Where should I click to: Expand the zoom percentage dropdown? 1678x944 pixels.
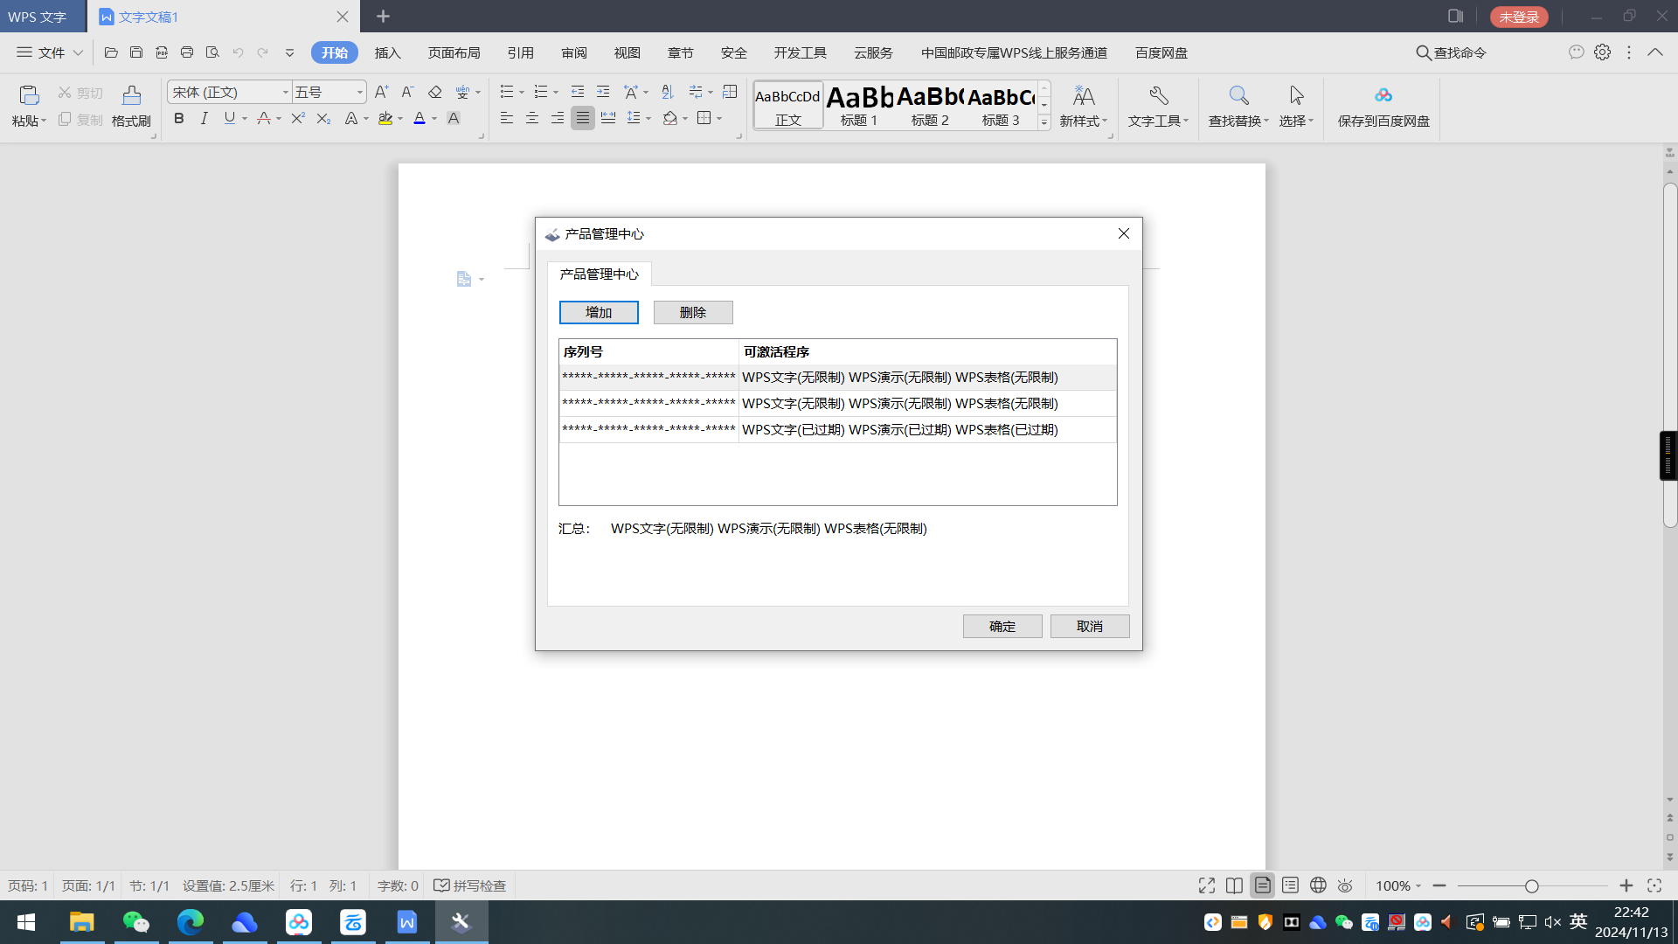point(1418,886)
